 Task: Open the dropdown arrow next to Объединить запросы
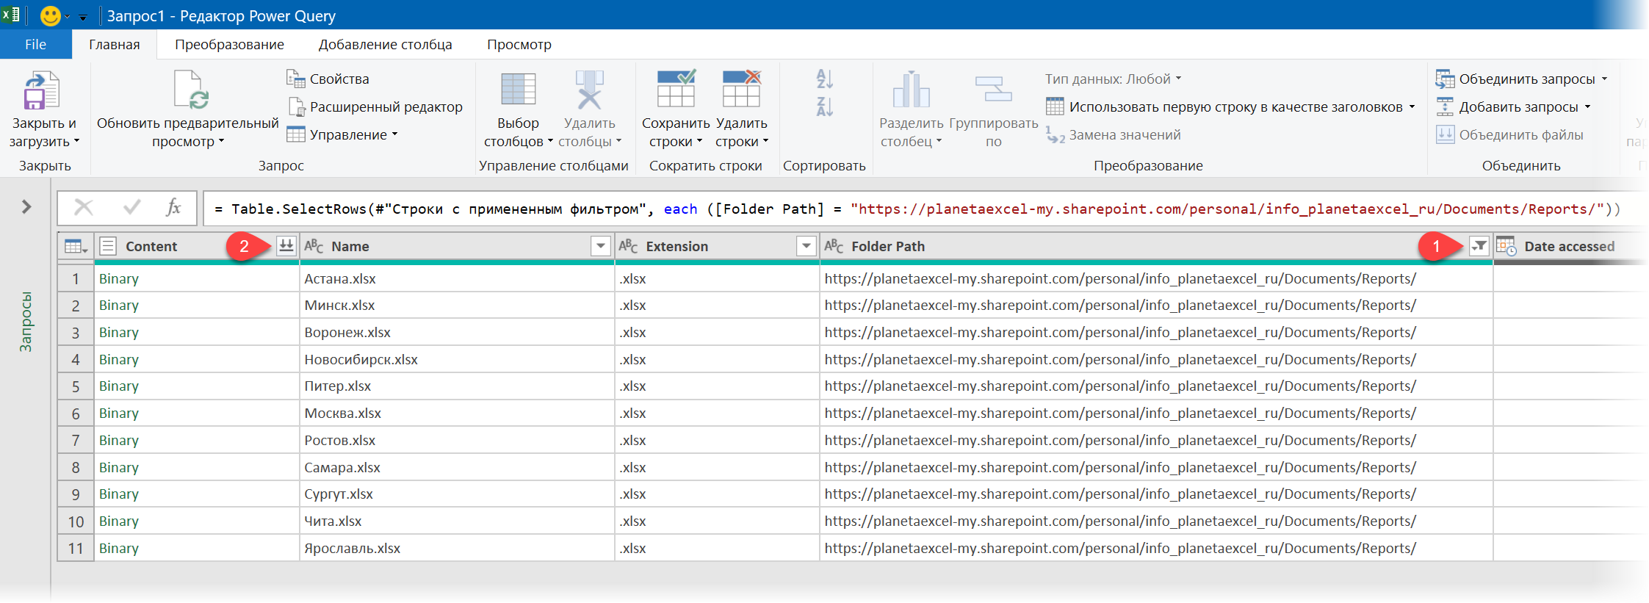point(1604,79)
